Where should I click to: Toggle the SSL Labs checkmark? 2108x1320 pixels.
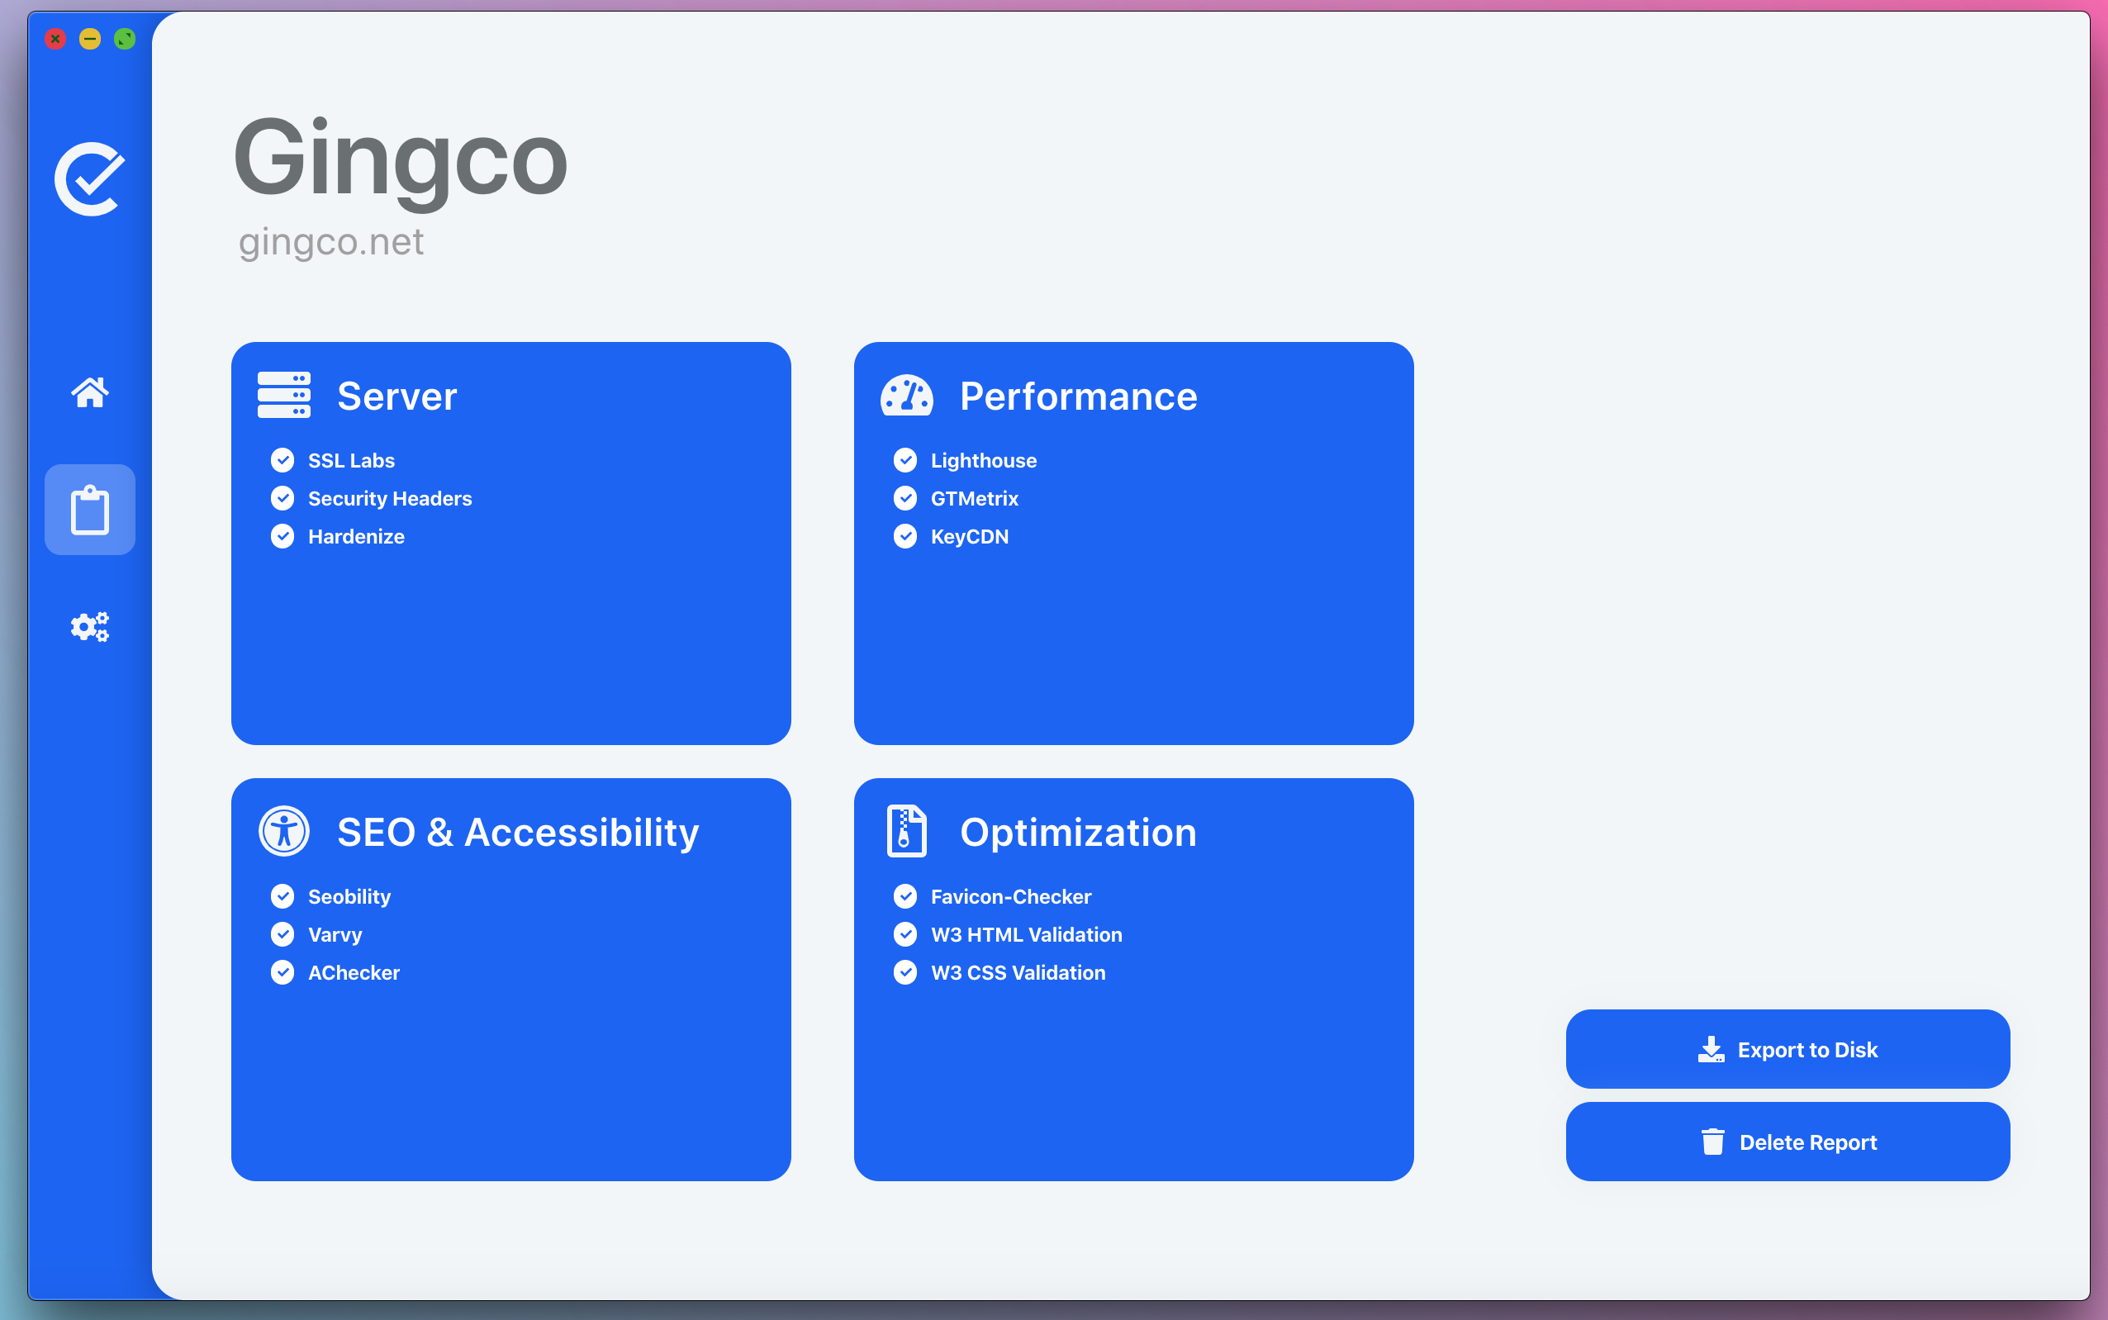[x=282, y=460]
